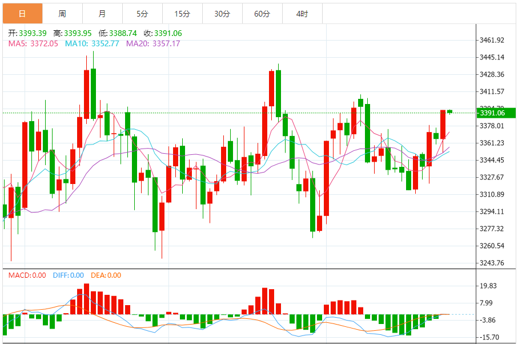Click the opening price 开 value
The image size is (518, 344).
tap(33, 33)
